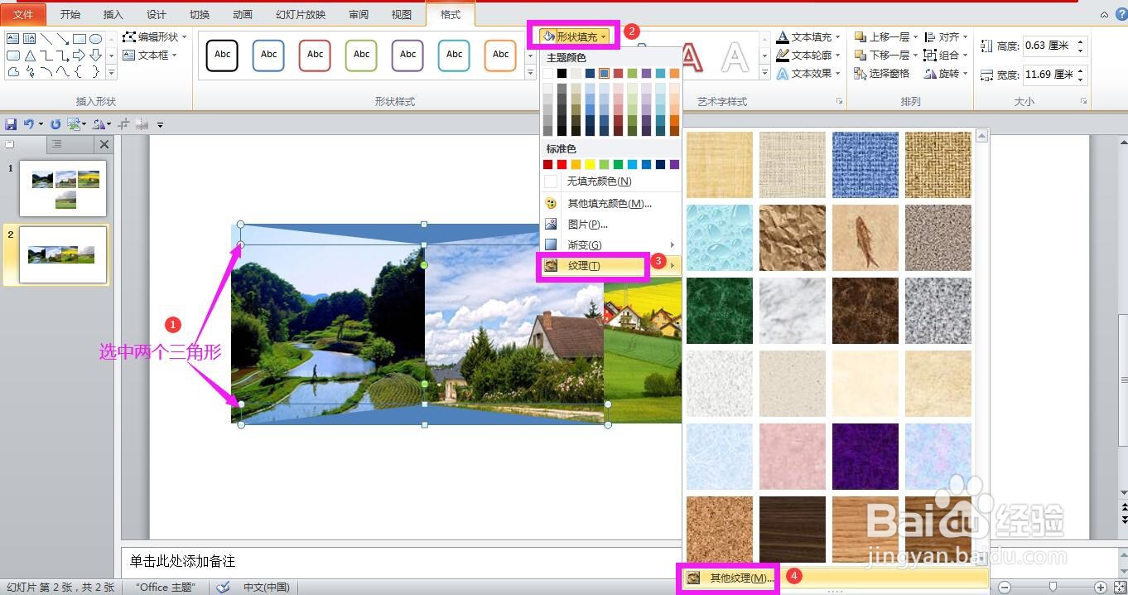Click More Textures (其他纹理) option
Image resolution: width=1128 pixels, height=595 pixels.
pyautogui.click(x=836, y=578)
